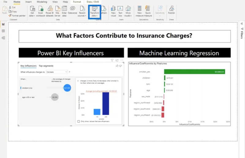Check Only show values that are influencers
Screen dimensions: 245x158
pyautogui.click(x=79, y=122)
